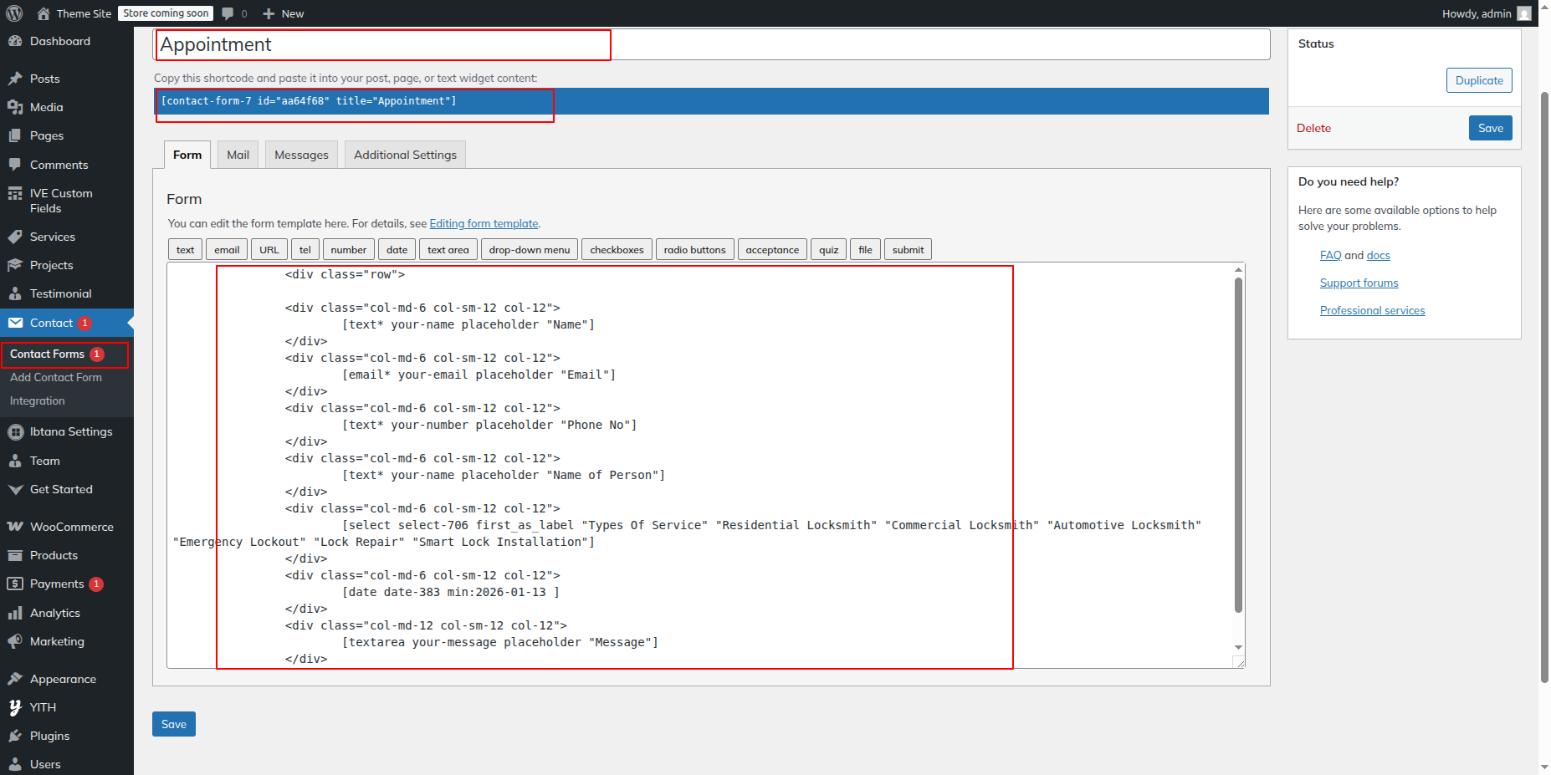Open the Editing form template link
This screenshot has width=1551, height=775.
(x=484, y=223)
